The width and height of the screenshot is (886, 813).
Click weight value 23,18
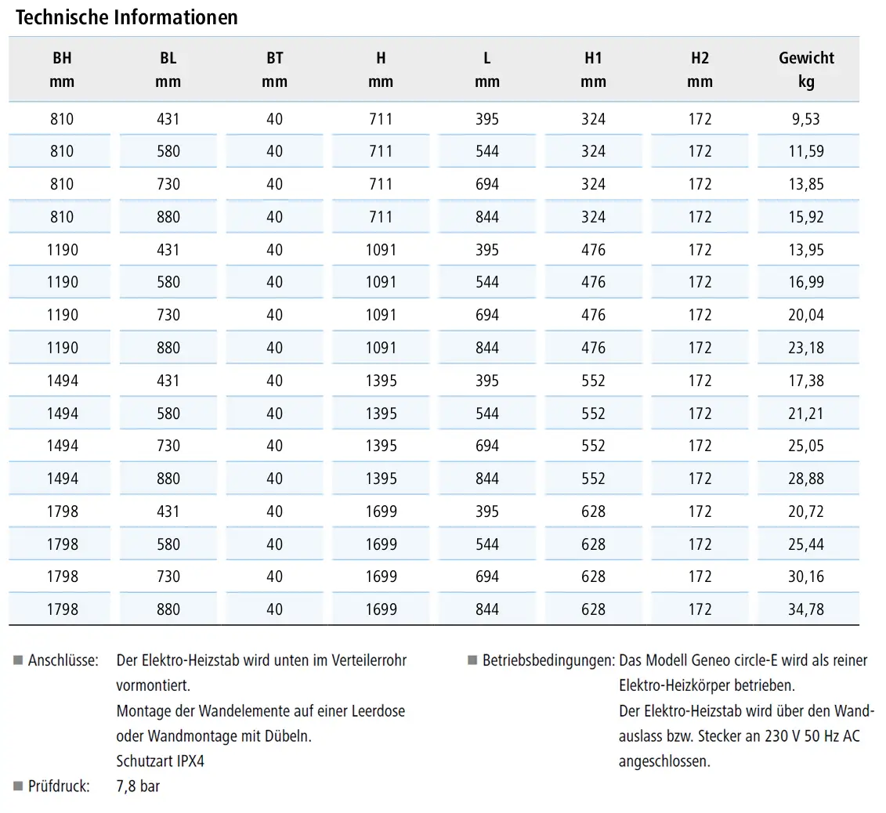tap(806, 348)
